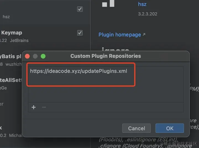
Task: Select the ideacode.xyz updatePlugins.xml repository row
Action: (x=106, y=71)
